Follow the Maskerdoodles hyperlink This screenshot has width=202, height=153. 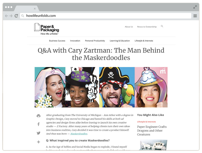[79, 134]
